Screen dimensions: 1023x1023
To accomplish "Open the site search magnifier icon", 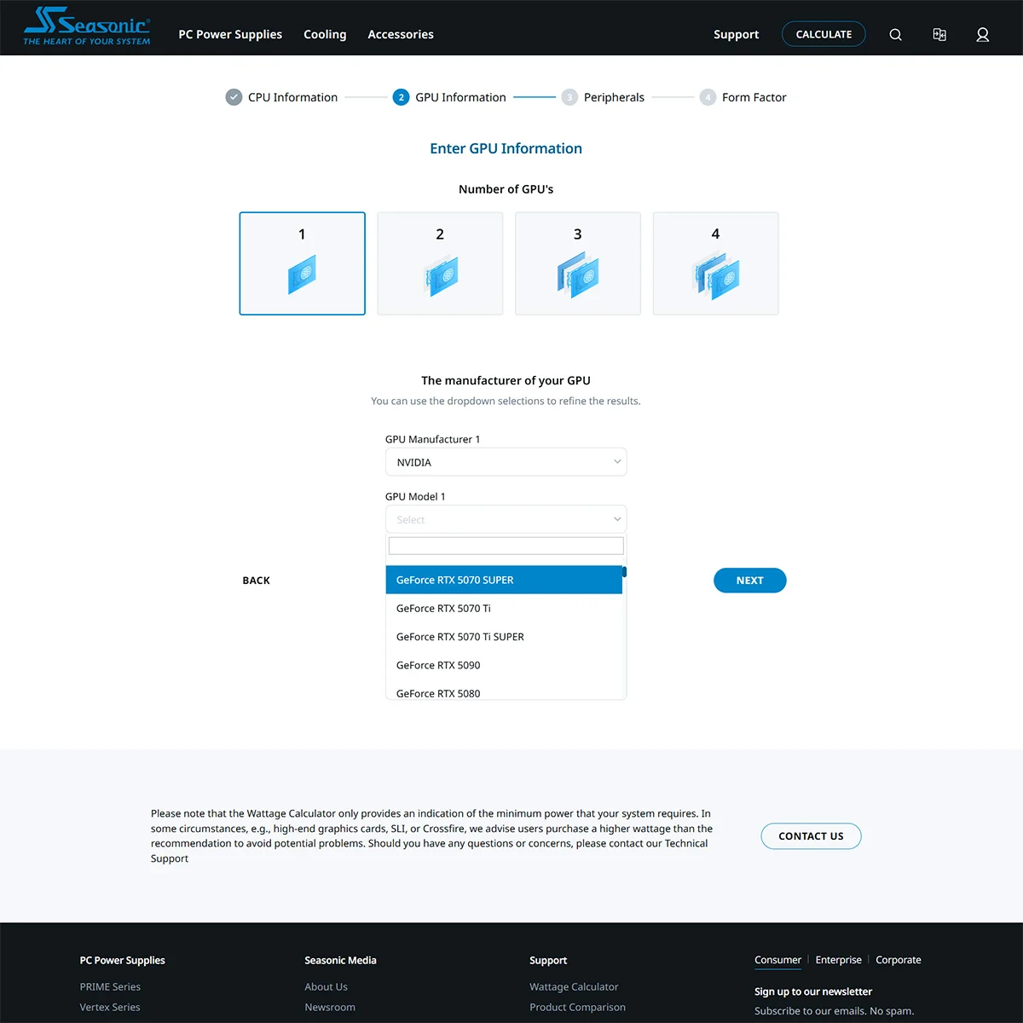I will coord(895,34).
